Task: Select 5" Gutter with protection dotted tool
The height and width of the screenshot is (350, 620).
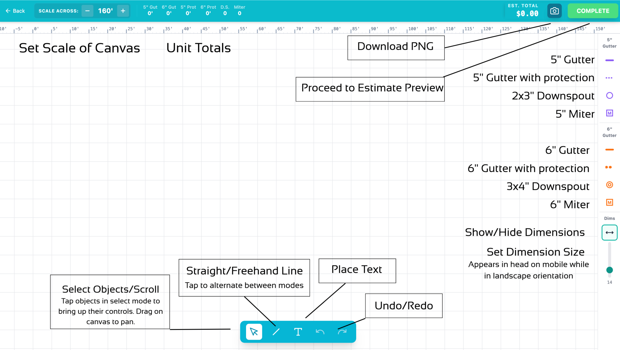Action: pyautogui.click(x=609, y=78)
